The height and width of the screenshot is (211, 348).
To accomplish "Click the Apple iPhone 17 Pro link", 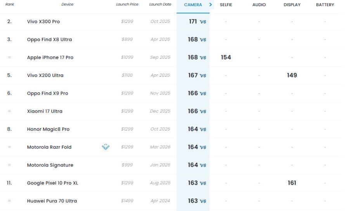I will coord(50,57).
